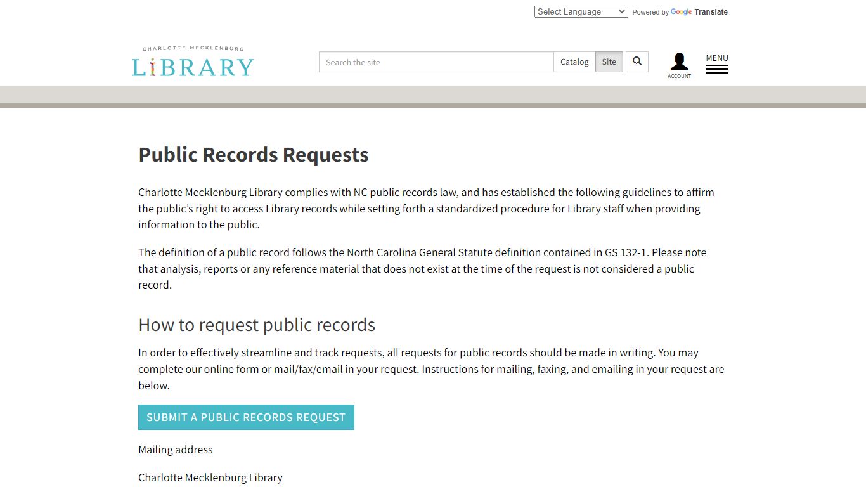
Task: Click the Google Translate link
Action: click(699, 12)
